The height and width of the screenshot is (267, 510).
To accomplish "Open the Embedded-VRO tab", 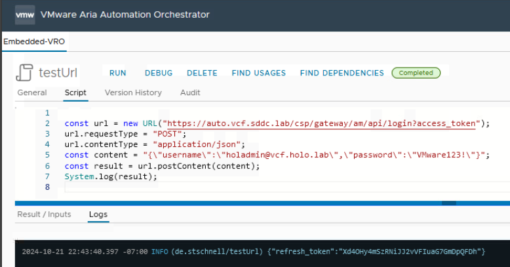I will tap(34, 41).
